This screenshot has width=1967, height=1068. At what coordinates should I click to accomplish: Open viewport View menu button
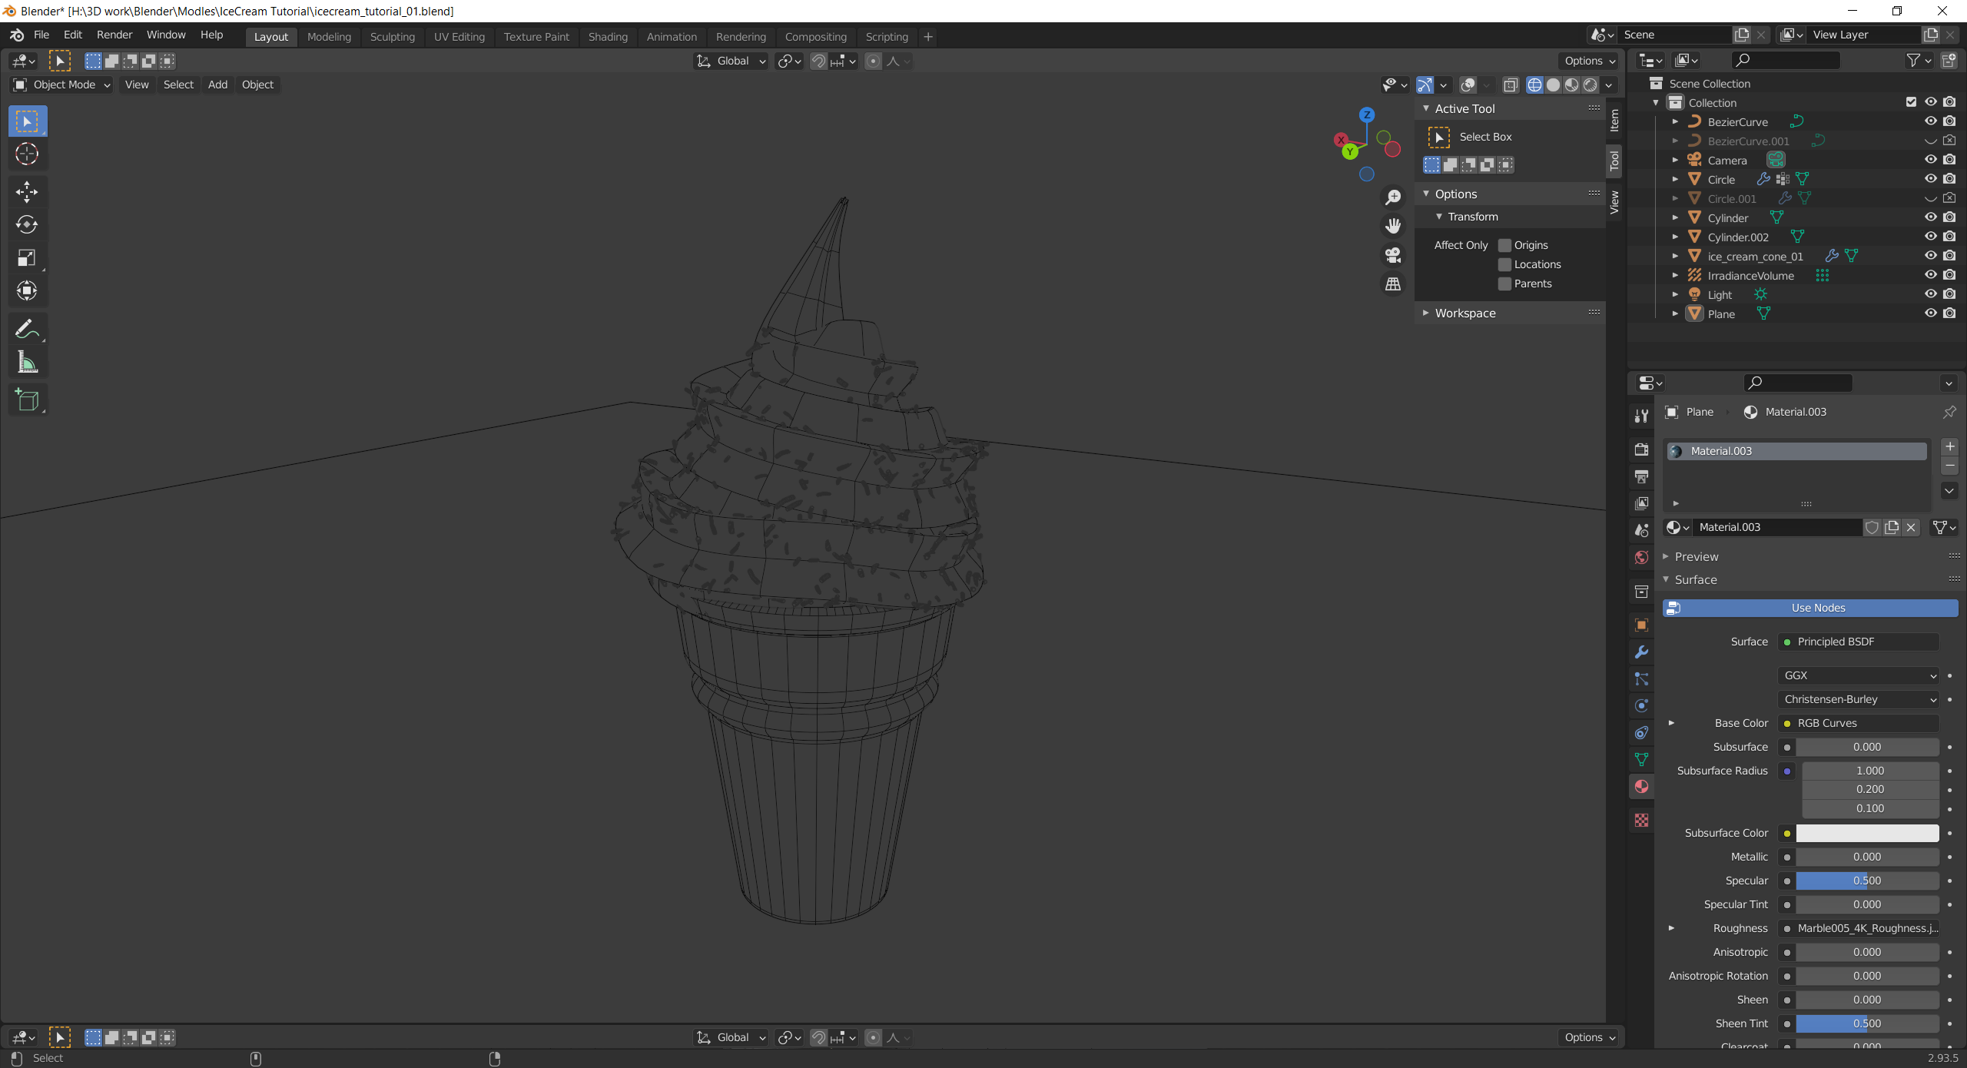point(137,85)
